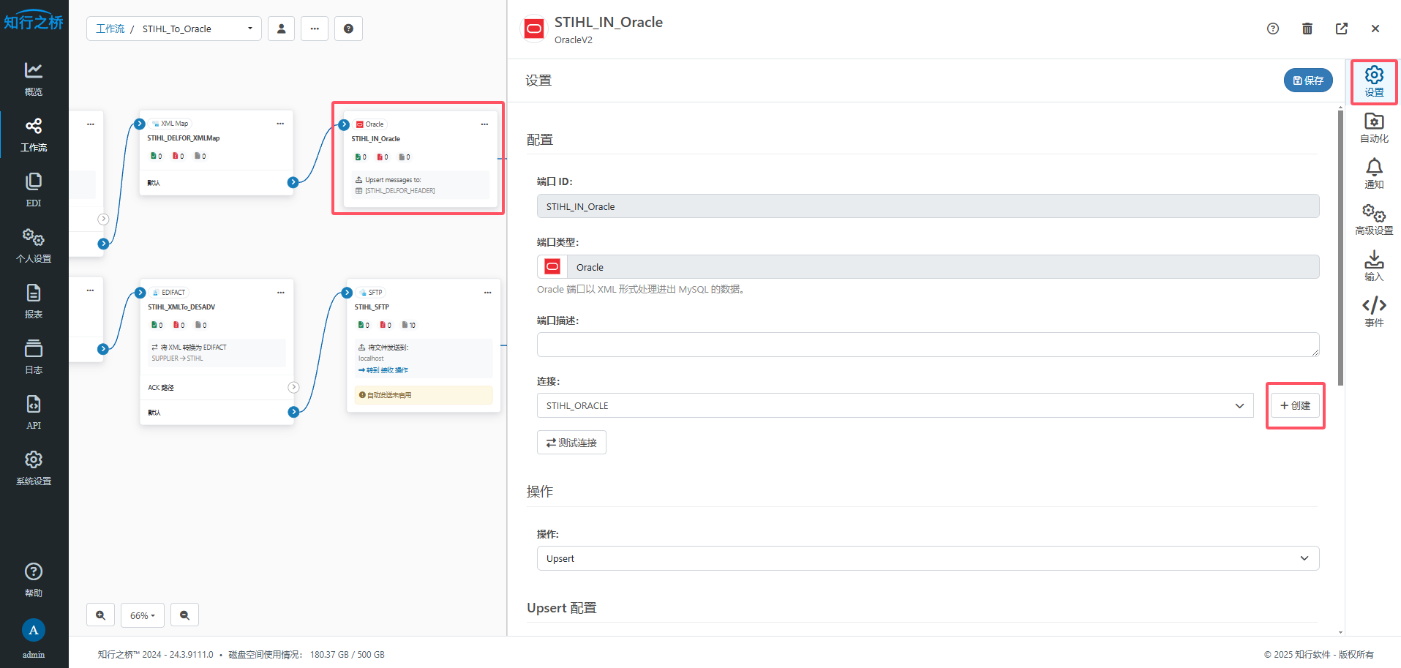Delete connector using trash icon

[x=1307, y=29]
